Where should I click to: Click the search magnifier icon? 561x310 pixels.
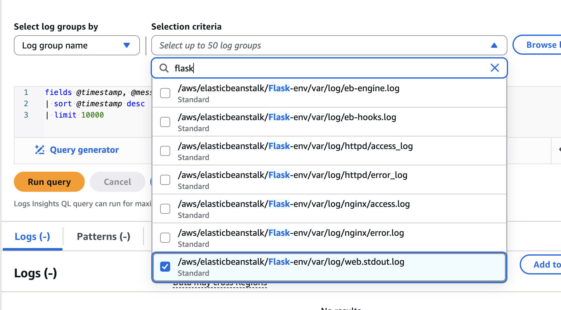click(x=164, y=68)
